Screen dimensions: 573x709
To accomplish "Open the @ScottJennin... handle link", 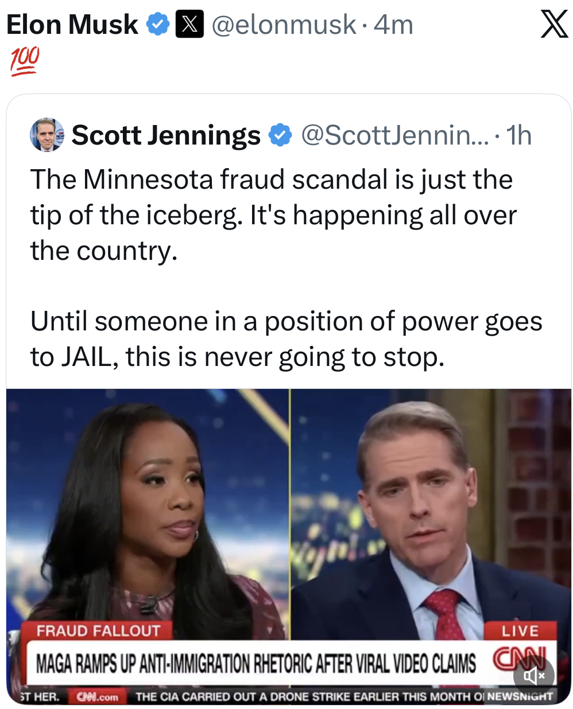I will [x=395, y=135].
